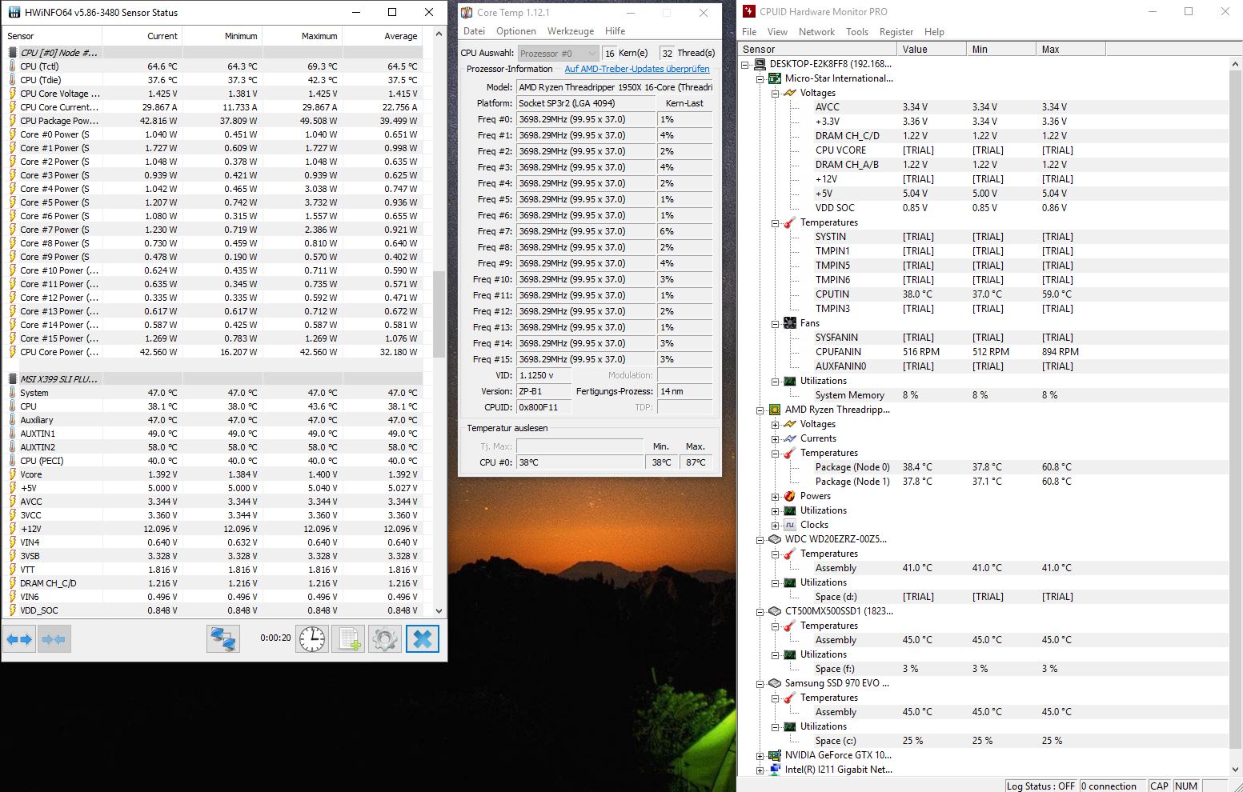Collapse the Fans group in Hardware Monitor
This screenshot has height=792, width=1243.
point(776,323)
